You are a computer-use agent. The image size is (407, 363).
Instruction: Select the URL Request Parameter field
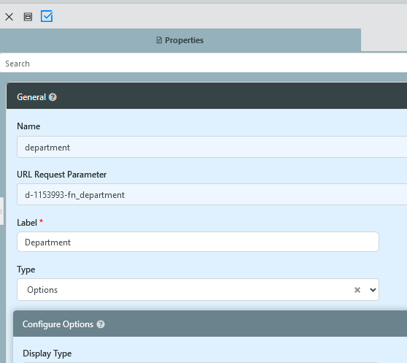212,194
